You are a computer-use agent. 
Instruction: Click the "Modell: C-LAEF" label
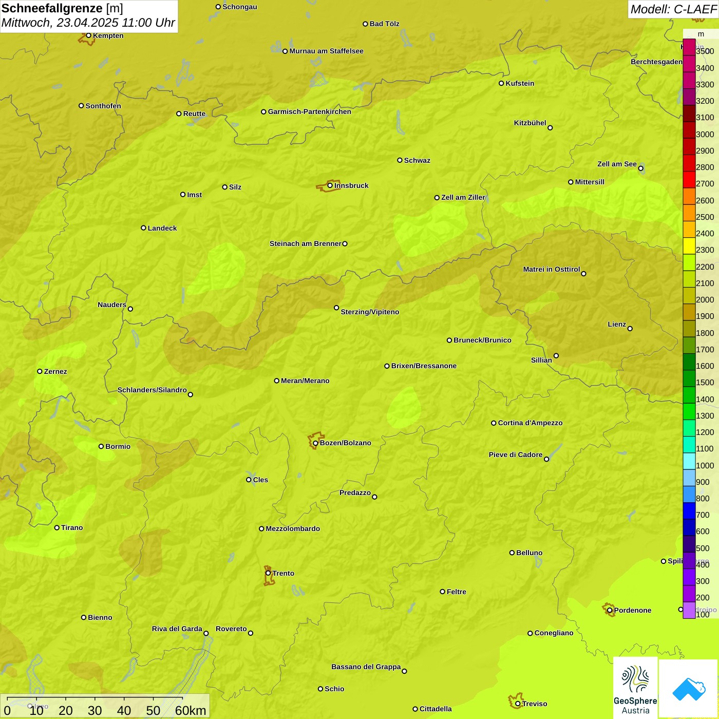(673, 9)
